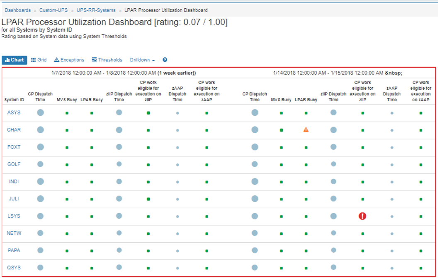Screen dimensions: 438x278
Task: Click the System ID column header
Action: click(x=14, y=100)
